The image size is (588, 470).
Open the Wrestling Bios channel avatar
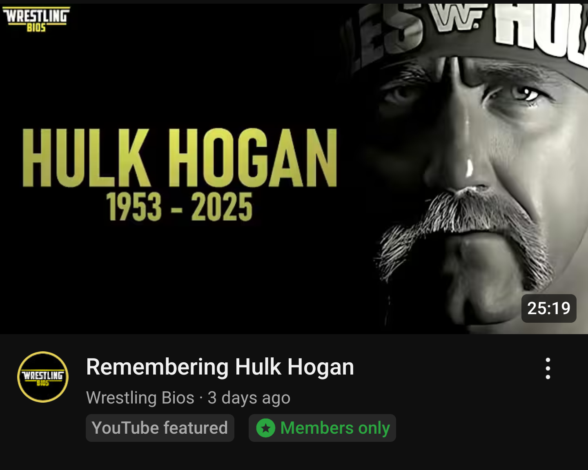[x=43, y=377]
